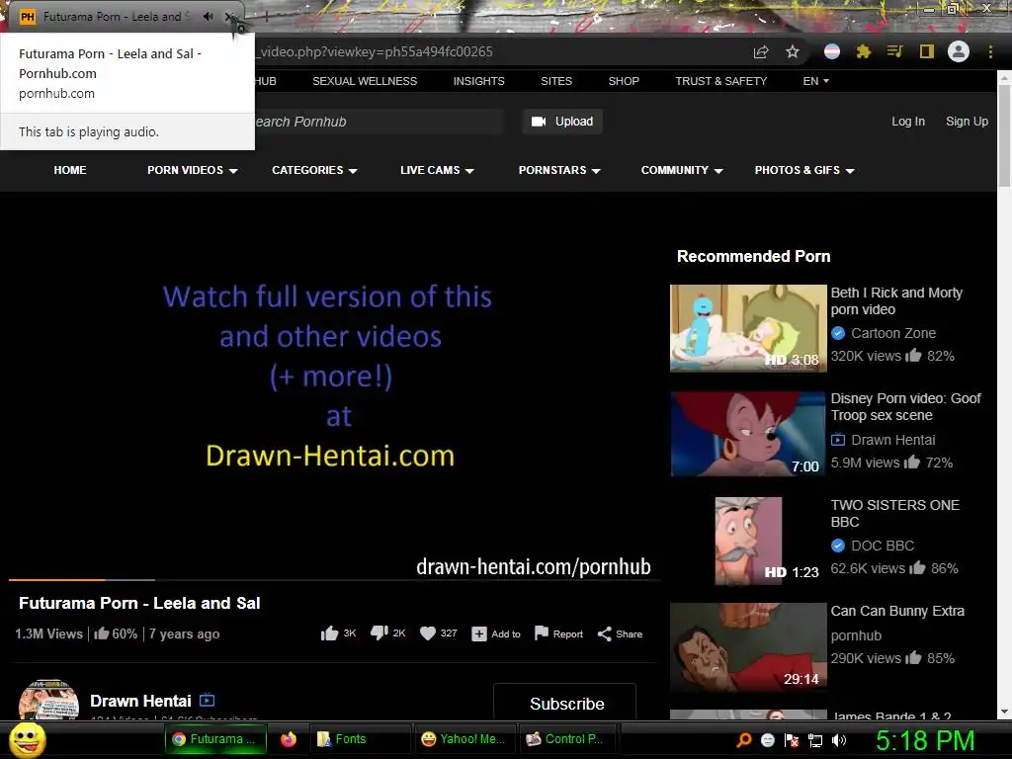The height and width of the screenshot is (759, 1012).
Task: Open the Sexual Wellness top link
Action: point(365,81)
